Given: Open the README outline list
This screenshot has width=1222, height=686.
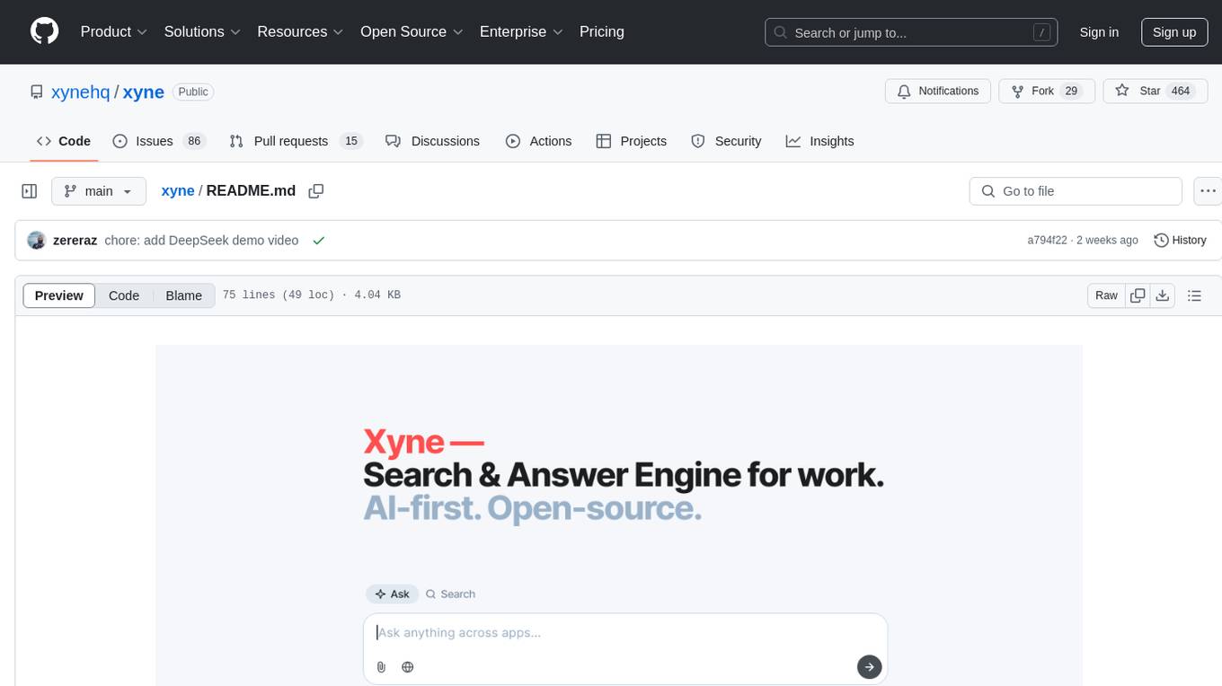Looking at the screenshot, I should click(1194, 295).
